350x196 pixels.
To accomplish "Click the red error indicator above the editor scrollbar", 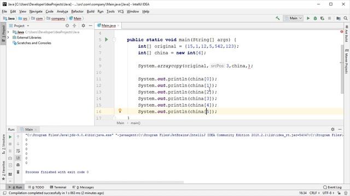I will coord(341,32).
